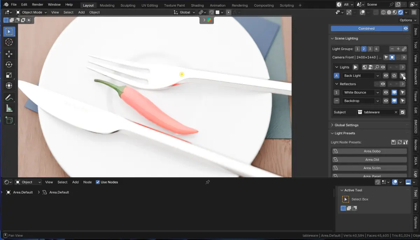Viewport: 420px width, 240px height.
Task: Click the minus button next to Light Groups
Action: pos(392,49)
